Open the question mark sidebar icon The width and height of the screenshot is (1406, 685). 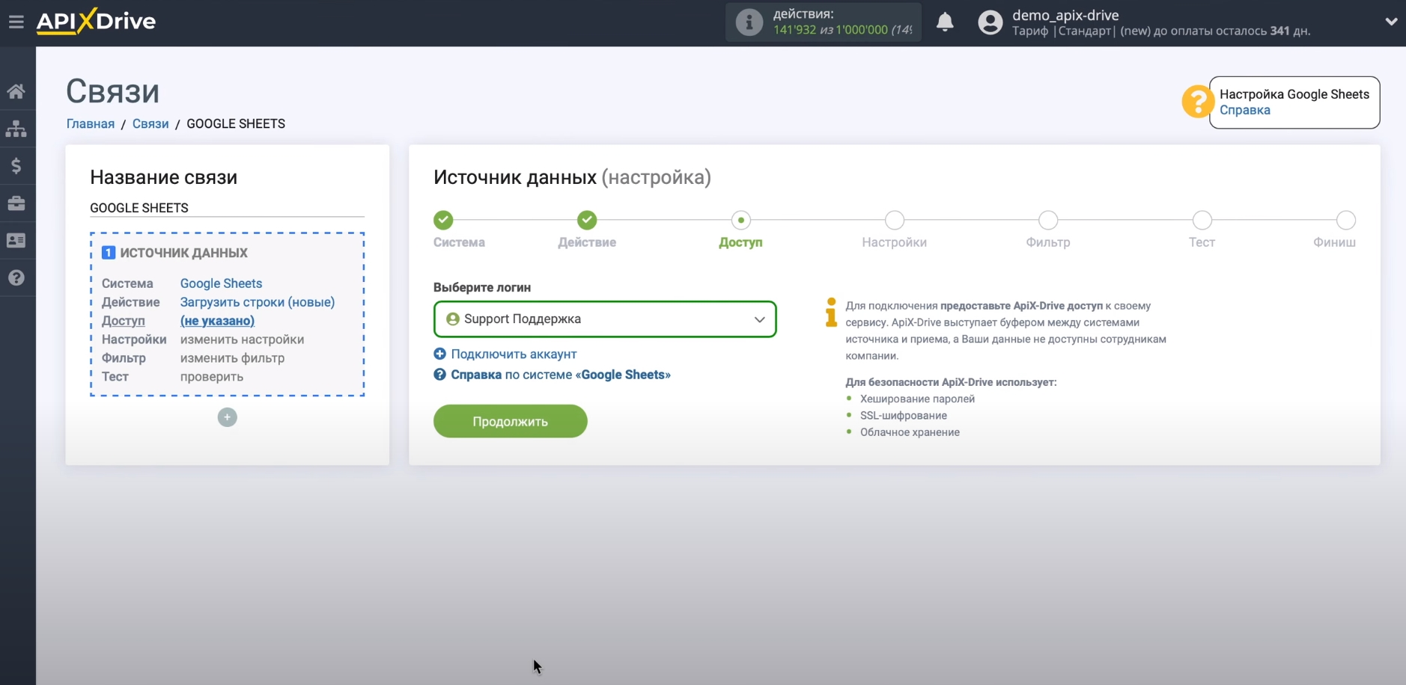[x=16, y=278]
